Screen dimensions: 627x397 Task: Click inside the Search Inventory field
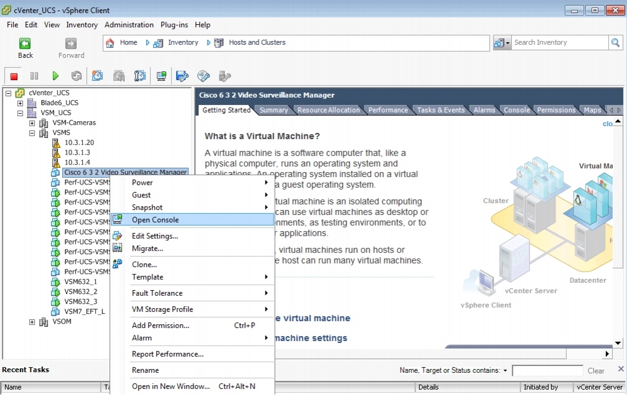click(x=560, y=42)
